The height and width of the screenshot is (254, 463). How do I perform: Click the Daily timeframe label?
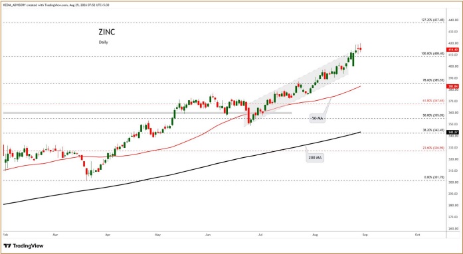coord(104,42)
